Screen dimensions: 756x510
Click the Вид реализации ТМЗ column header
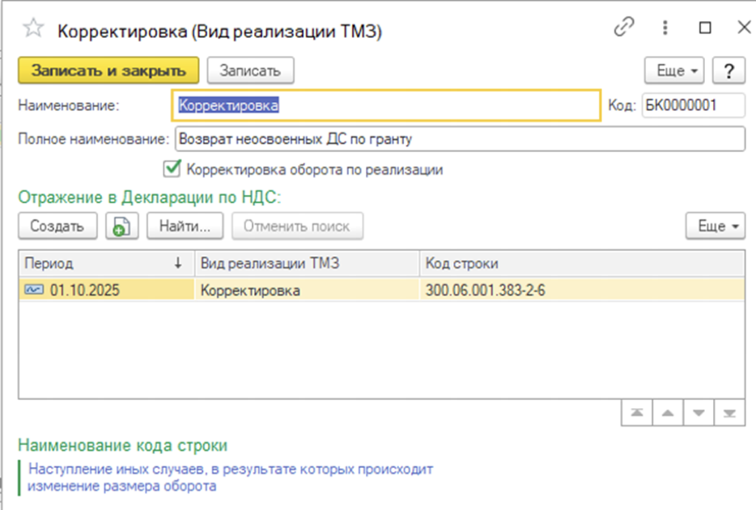pos(307,263)
